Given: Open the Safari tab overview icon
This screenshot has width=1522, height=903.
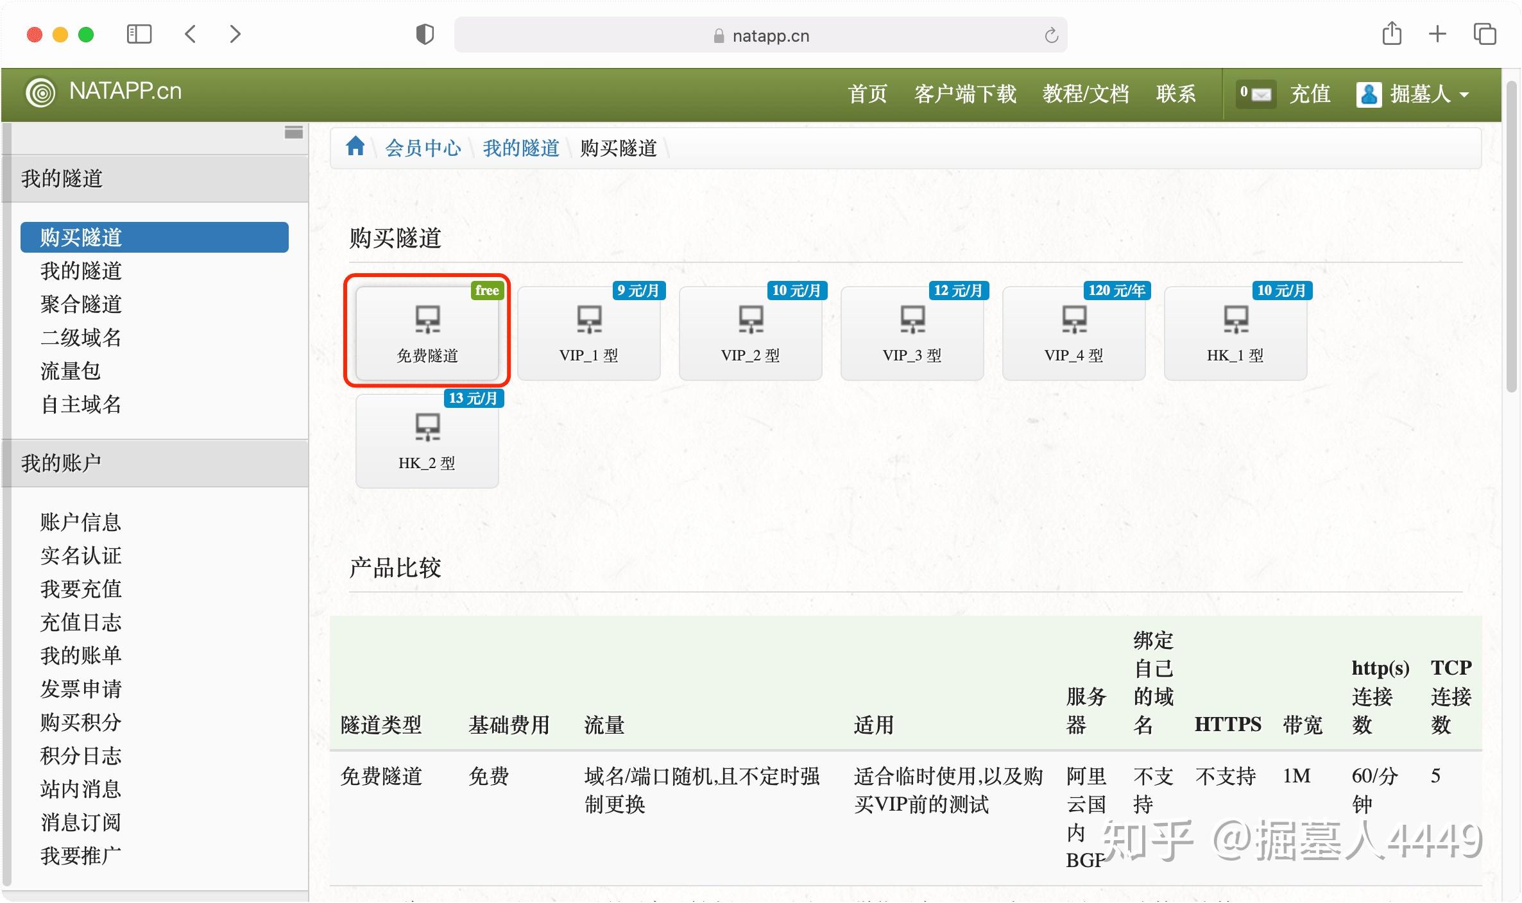Looking at the screenshot, I should click(1485, 34).
